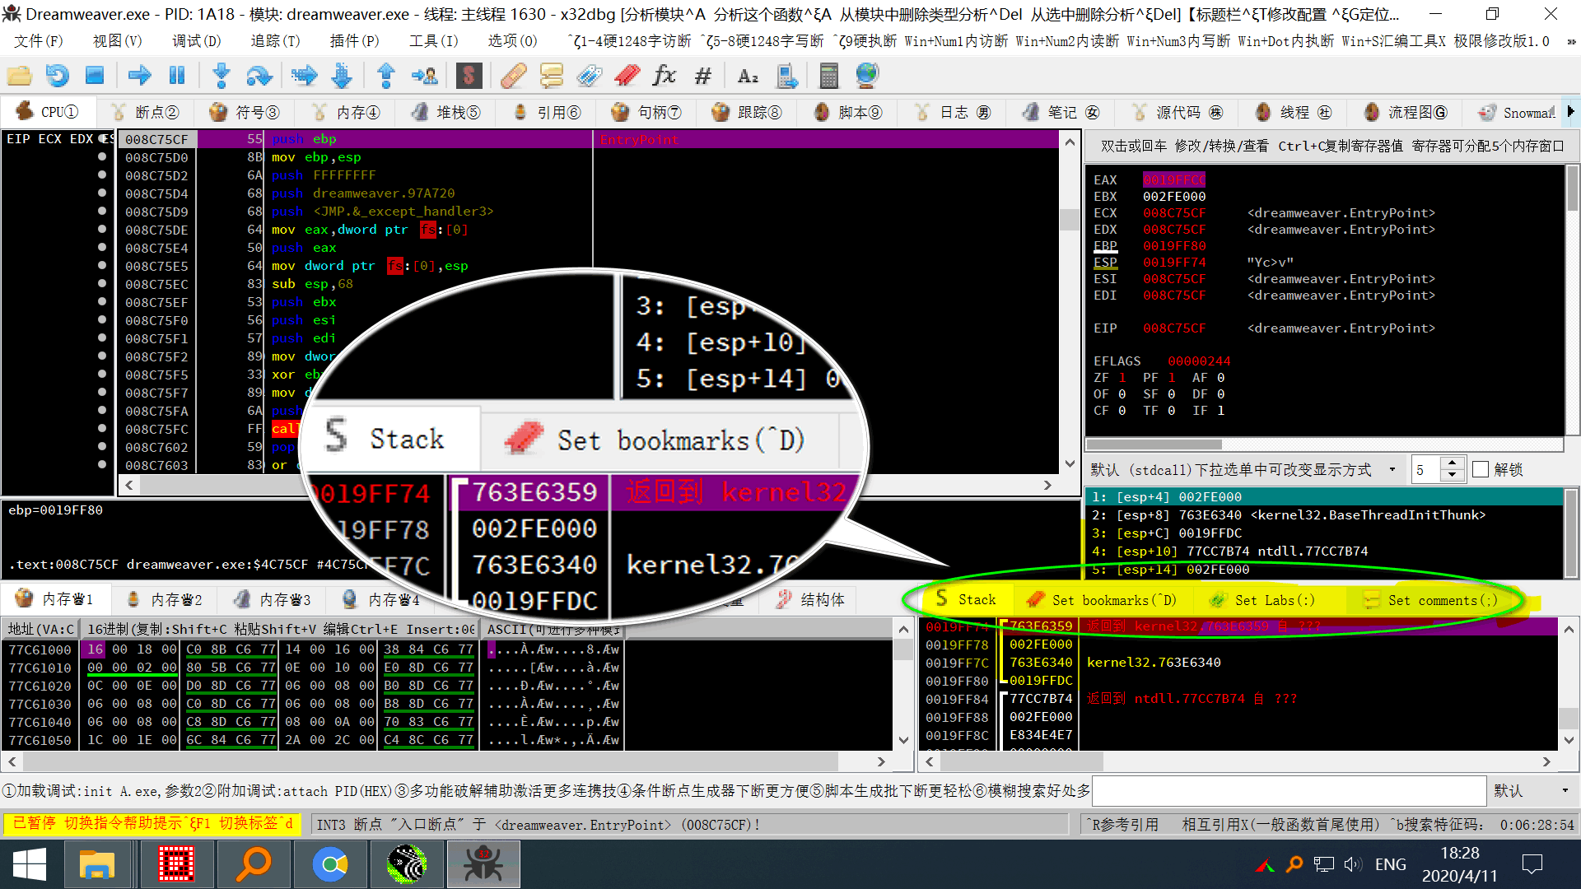Toggle the 解锁 checkbox
The image size is (1581, 889).
1481,469
